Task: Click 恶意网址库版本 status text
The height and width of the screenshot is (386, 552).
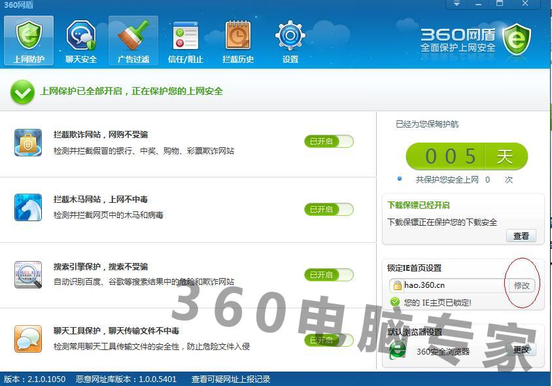Action: [126, 379]
